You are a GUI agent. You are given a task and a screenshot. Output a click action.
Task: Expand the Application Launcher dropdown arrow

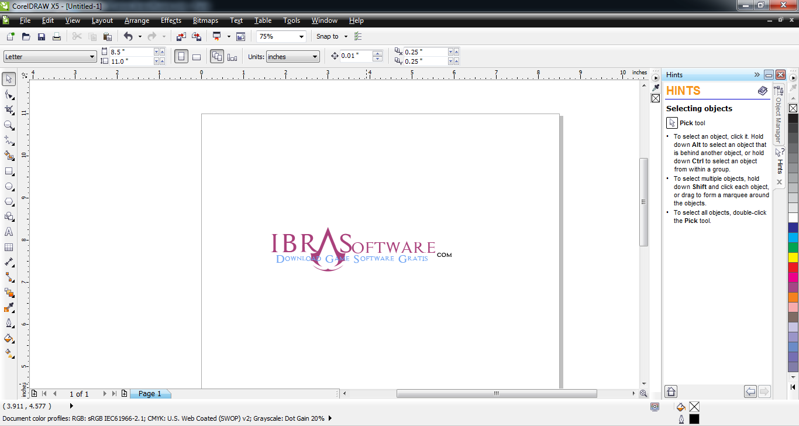coord(229,36)
